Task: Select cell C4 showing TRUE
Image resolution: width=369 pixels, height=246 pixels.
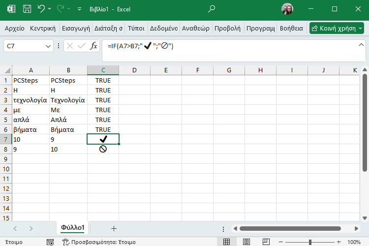Action: pyautogui.click(x=103, y=110)
